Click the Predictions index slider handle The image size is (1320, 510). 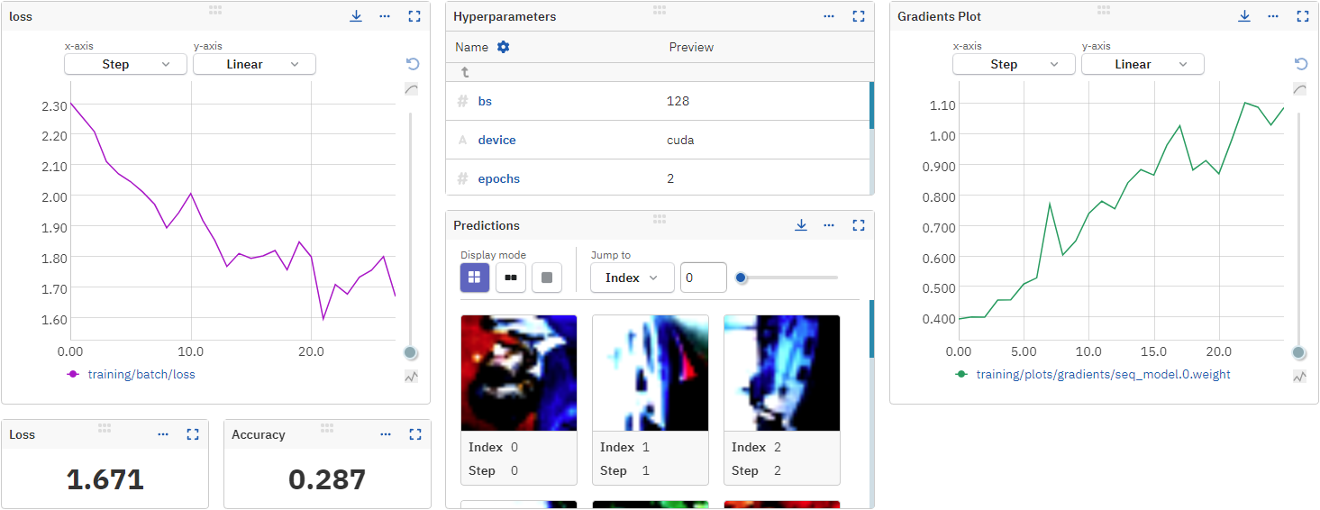tap(742, 278)
